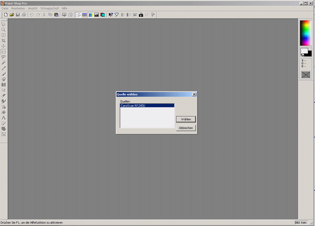
Task: Close the Quelle wählen dialog
Action: (x=194, y=94)
